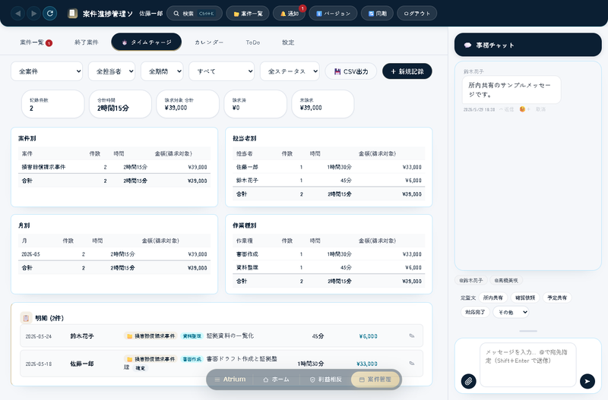
Task: Add emoji reaction to chat message
Action: tap(524, 109)
